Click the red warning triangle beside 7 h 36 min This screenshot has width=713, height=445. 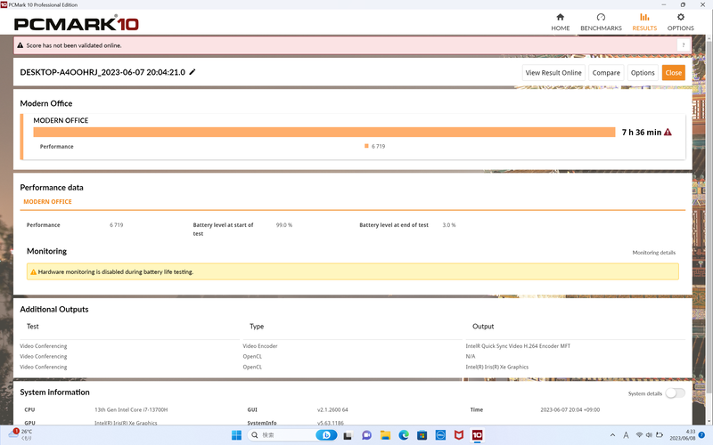[668, 132]
